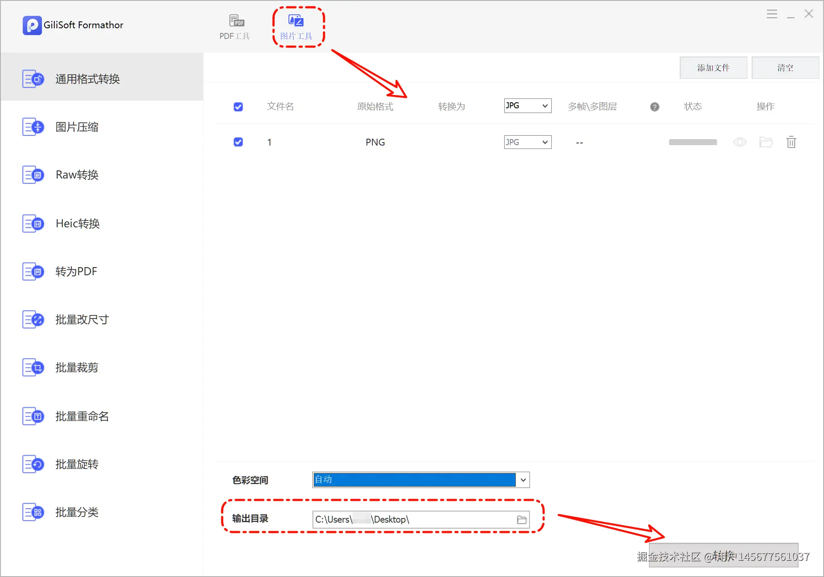
Task: Expand the 色彩空间 color space dropdown
Action: [x=523, y=480]
